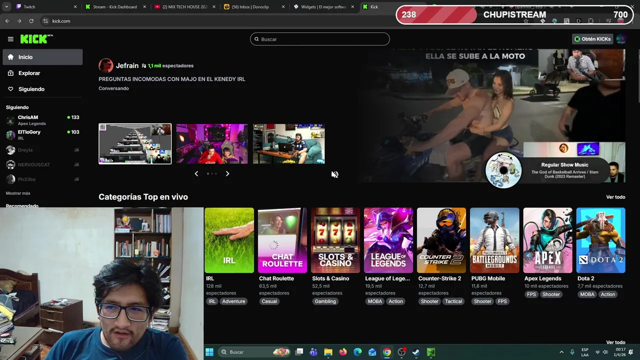Open the browser tab search dropdown
The height and width of the screenshot is (360, 640).
[6, 7]
